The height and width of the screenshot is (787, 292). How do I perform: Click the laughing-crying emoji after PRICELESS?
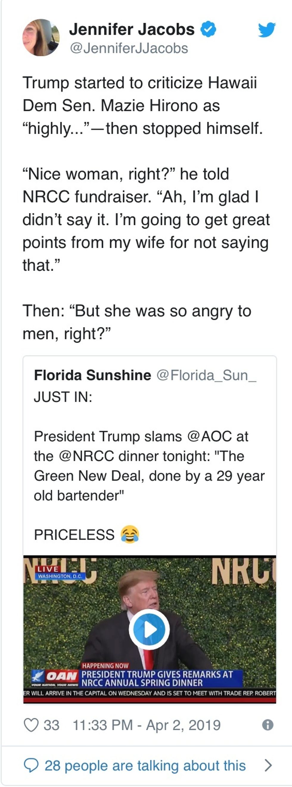click(x=130, y=534)
